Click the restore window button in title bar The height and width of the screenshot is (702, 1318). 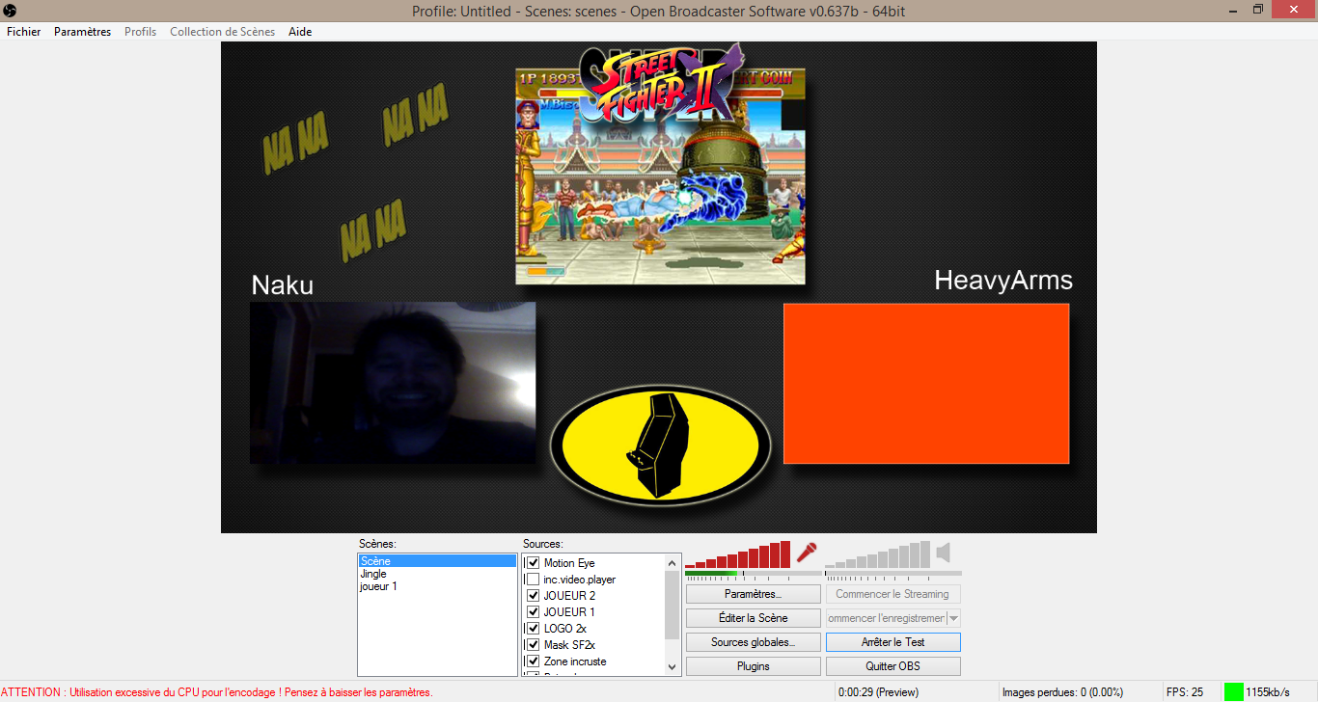tap(1257, 10)
